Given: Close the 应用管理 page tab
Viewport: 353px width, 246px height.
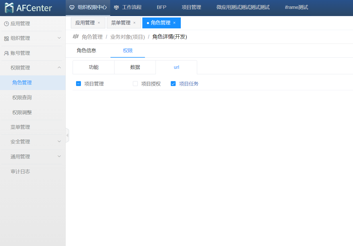Looking at the screenshot, I should (x=99, y=23).
